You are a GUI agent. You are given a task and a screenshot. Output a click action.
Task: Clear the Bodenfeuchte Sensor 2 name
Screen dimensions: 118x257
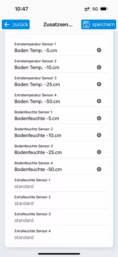[x=99, y=135]
